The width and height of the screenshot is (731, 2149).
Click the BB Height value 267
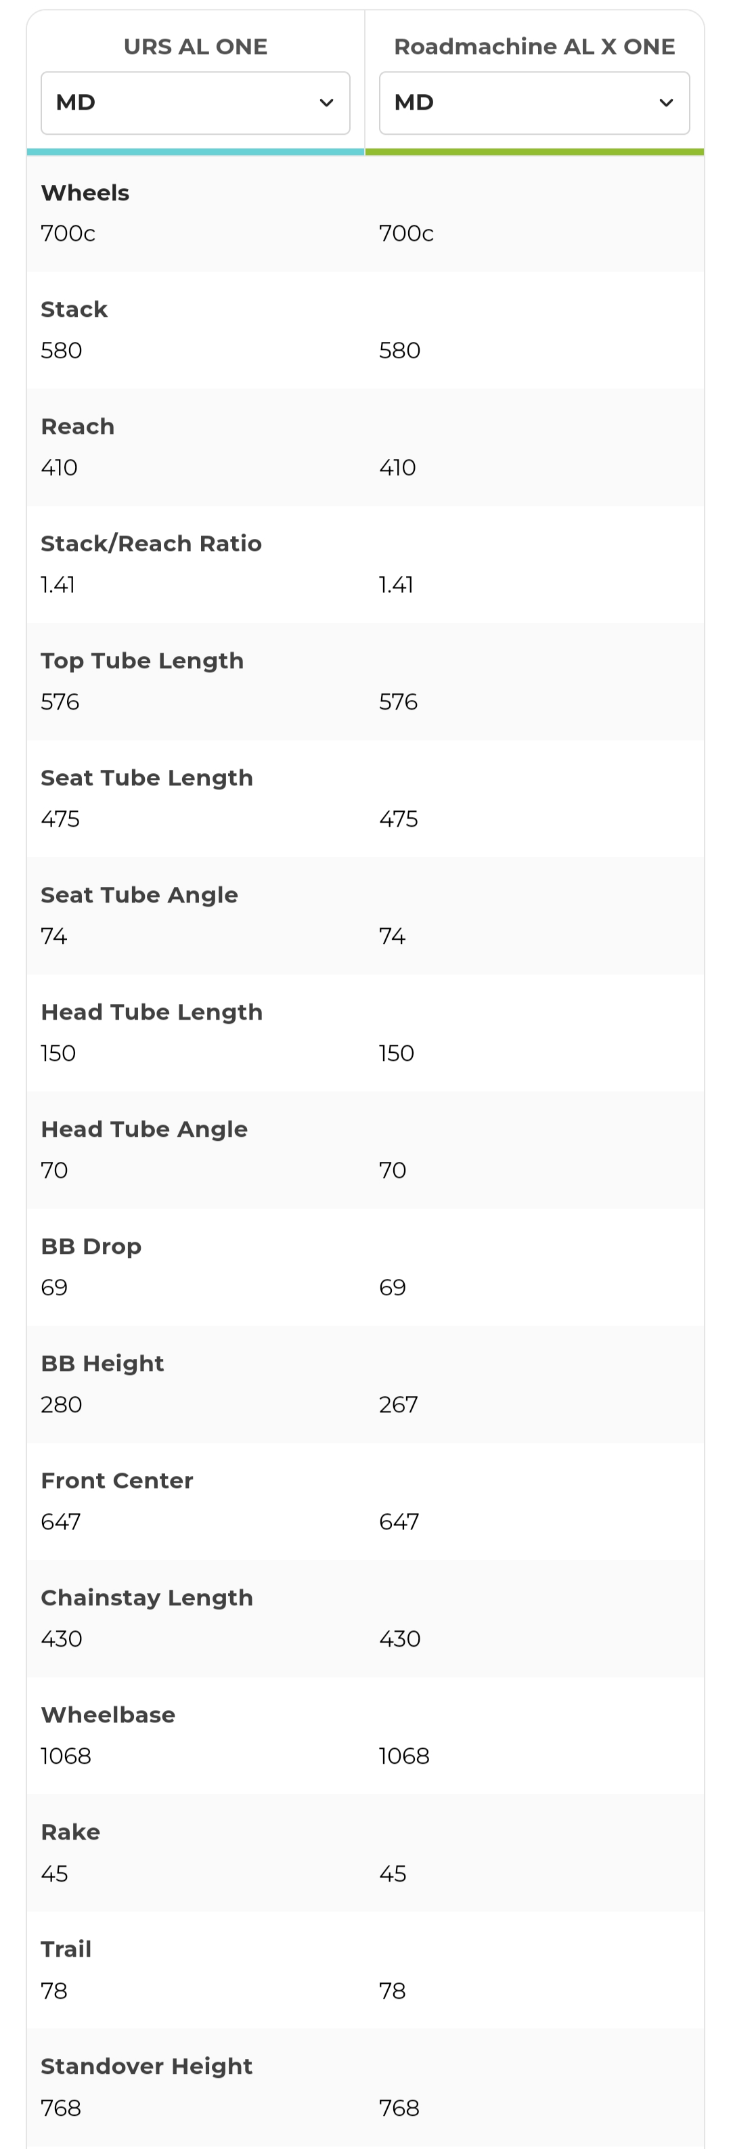pos(399,1405)
